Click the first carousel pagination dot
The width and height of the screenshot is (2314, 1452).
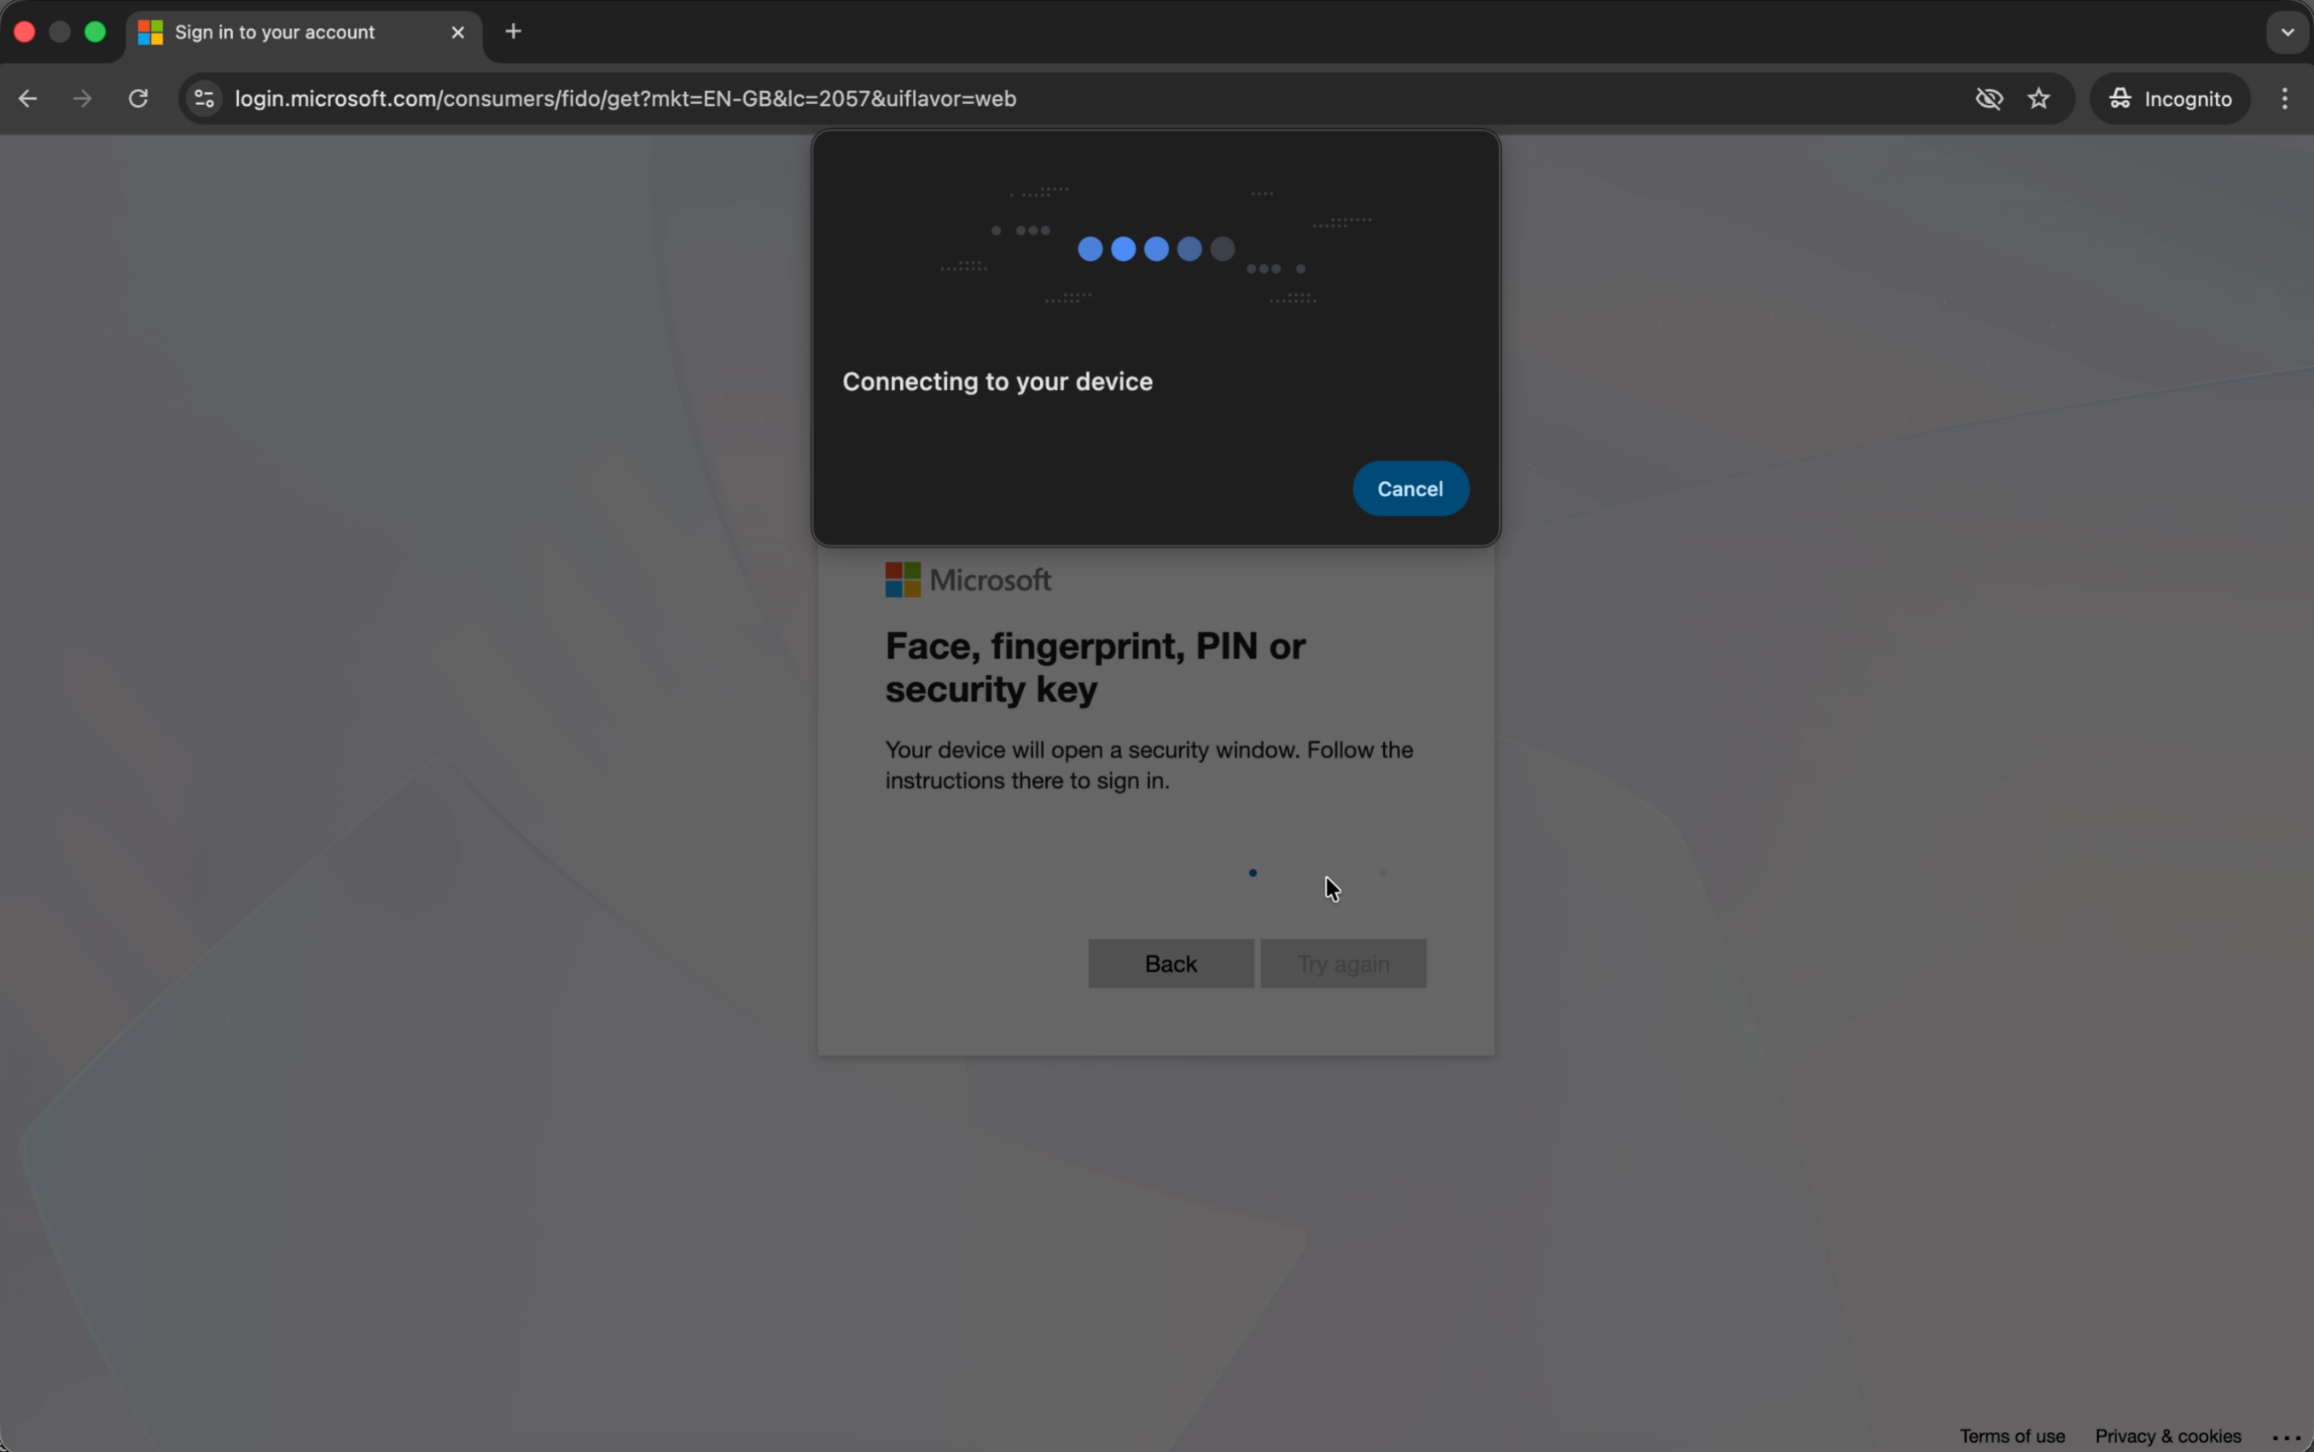[1252, 872]
